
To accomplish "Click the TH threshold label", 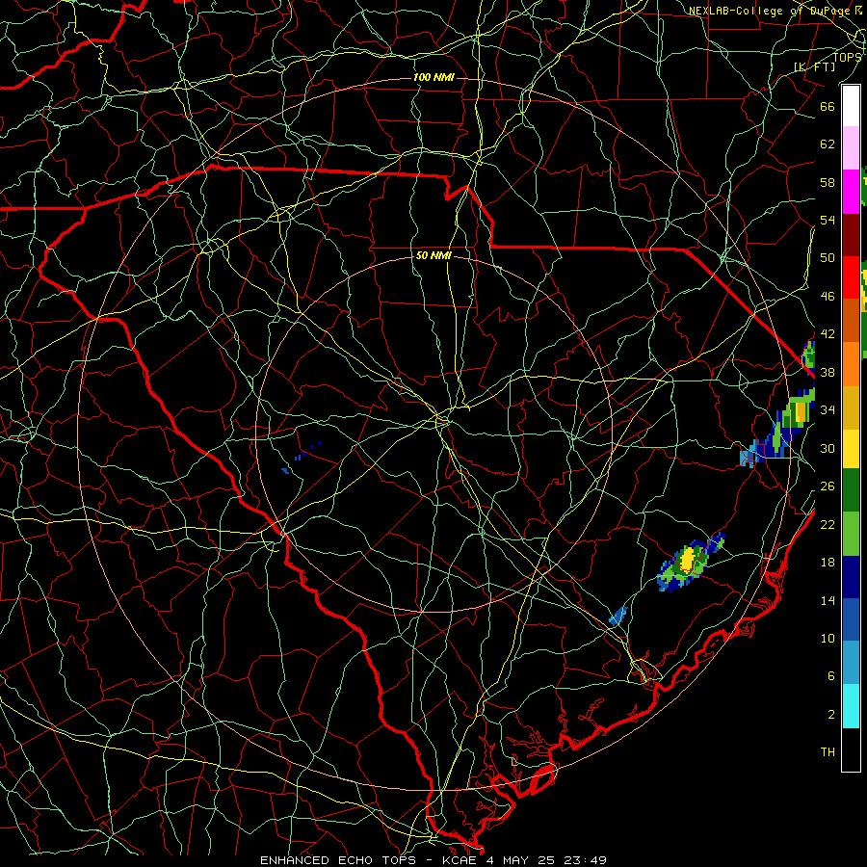I will 828,751.
